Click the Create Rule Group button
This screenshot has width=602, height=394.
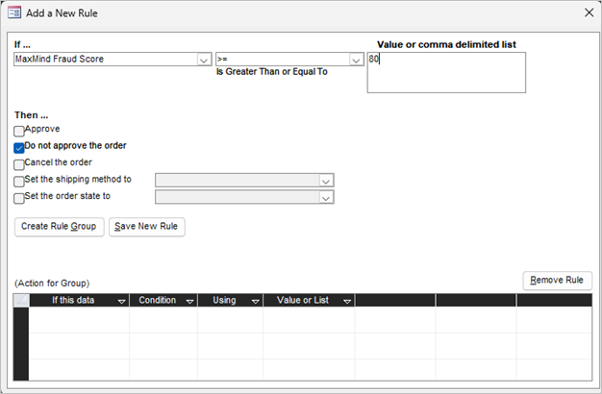[59, 227]
